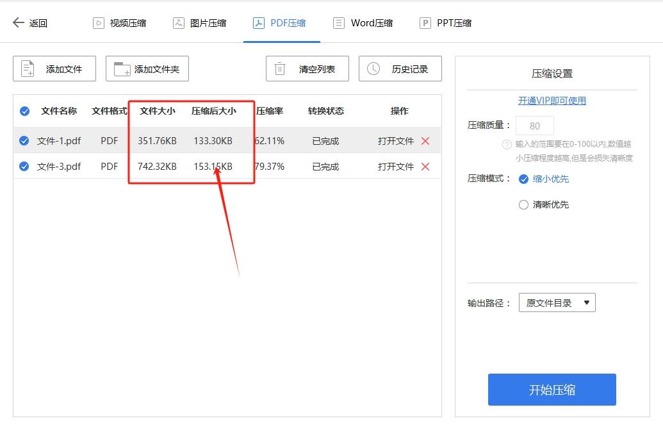The height and width of the screenshot is (430, 663).
Task: Click the 图片压缩 picture icon
Action: pyautogui.click(x=179, y=23)
